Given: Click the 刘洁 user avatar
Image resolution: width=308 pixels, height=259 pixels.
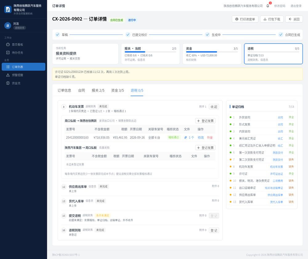Looking at the screenshot, I should click(8, 26).
